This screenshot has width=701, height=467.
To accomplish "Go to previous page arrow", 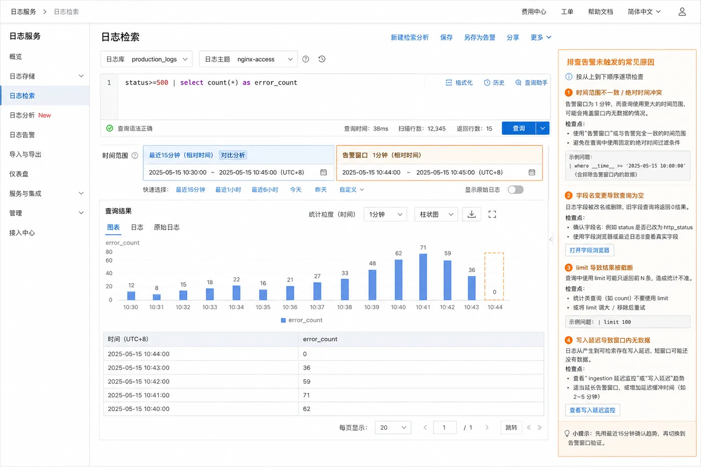I will [x=425, y=427].
